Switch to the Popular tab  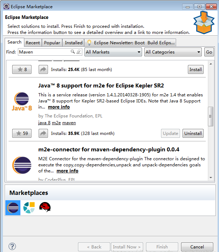click(52, 43)
